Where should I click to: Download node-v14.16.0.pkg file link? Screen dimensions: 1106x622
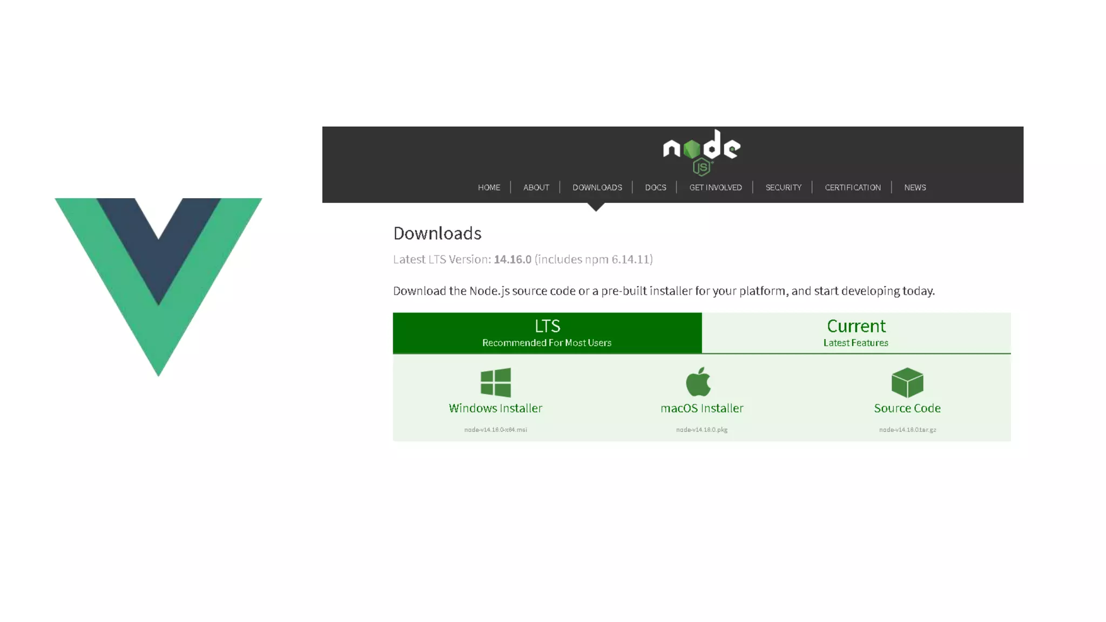click(x=702, y=430)
